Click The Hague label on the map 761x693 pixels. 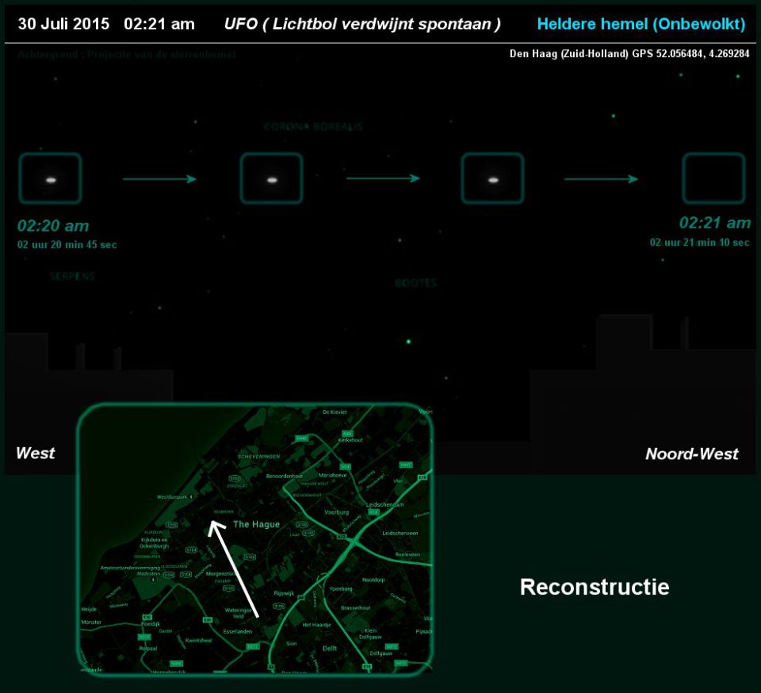point(255,525)
